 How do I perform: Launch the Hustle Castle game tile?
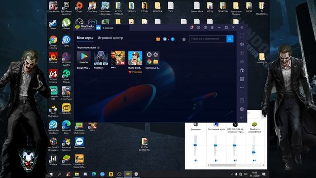click(135, 58)
